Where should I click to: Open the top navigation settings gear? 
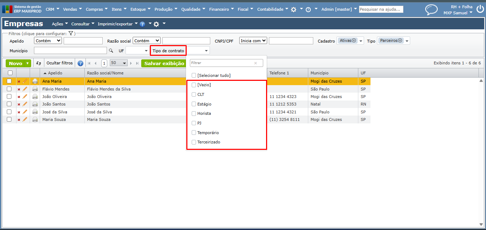tap(294, 10)
